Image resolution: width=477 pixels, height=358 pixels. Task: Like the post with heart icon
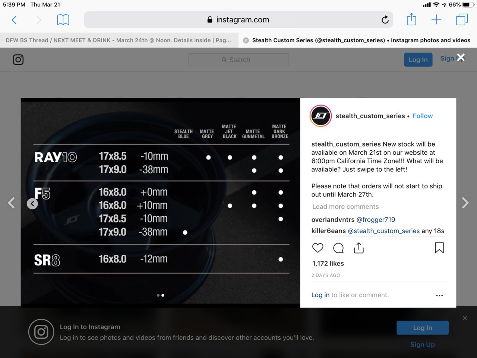tap(318, 248)
